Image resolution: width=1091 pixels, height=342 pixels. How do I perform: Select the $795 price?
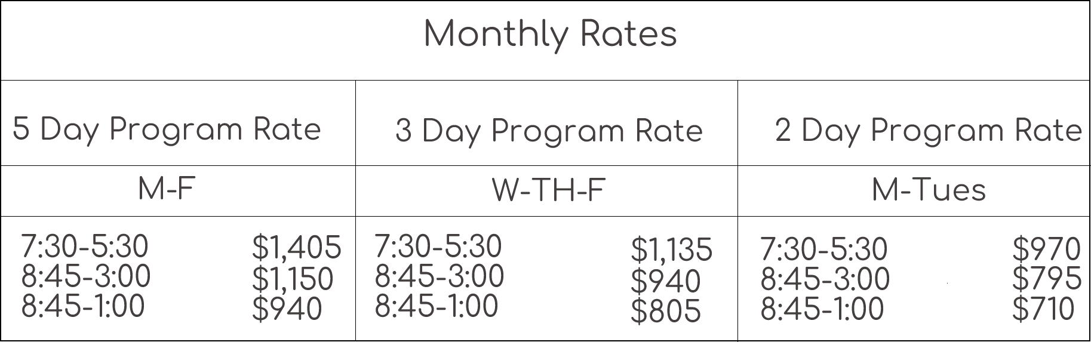1046,279
